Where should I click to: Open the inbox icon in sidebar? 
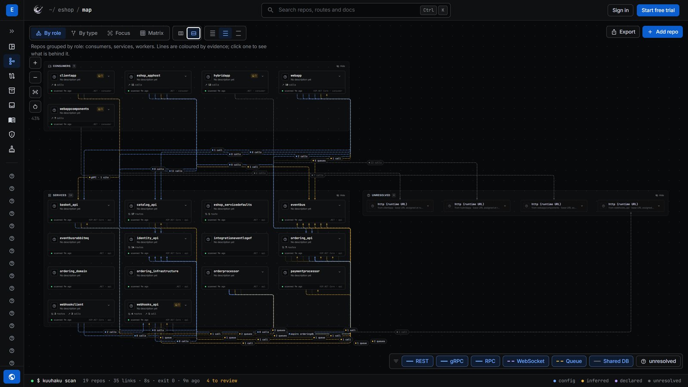pyautogui.click(x=12, y=105)
